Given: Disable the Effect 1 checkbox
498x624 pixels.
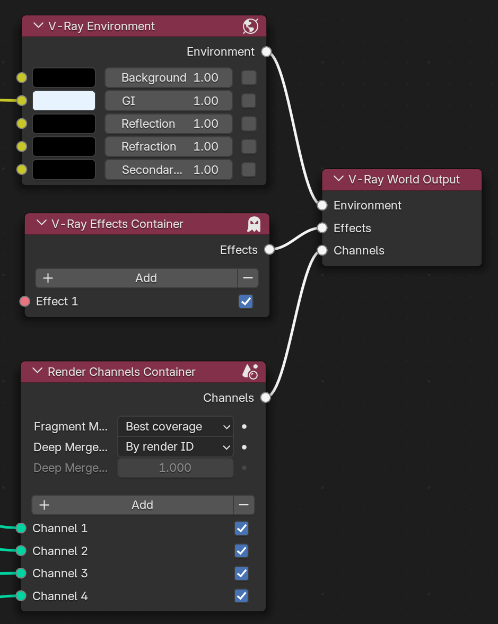Looking at the screenshot, I should (246, 301).
